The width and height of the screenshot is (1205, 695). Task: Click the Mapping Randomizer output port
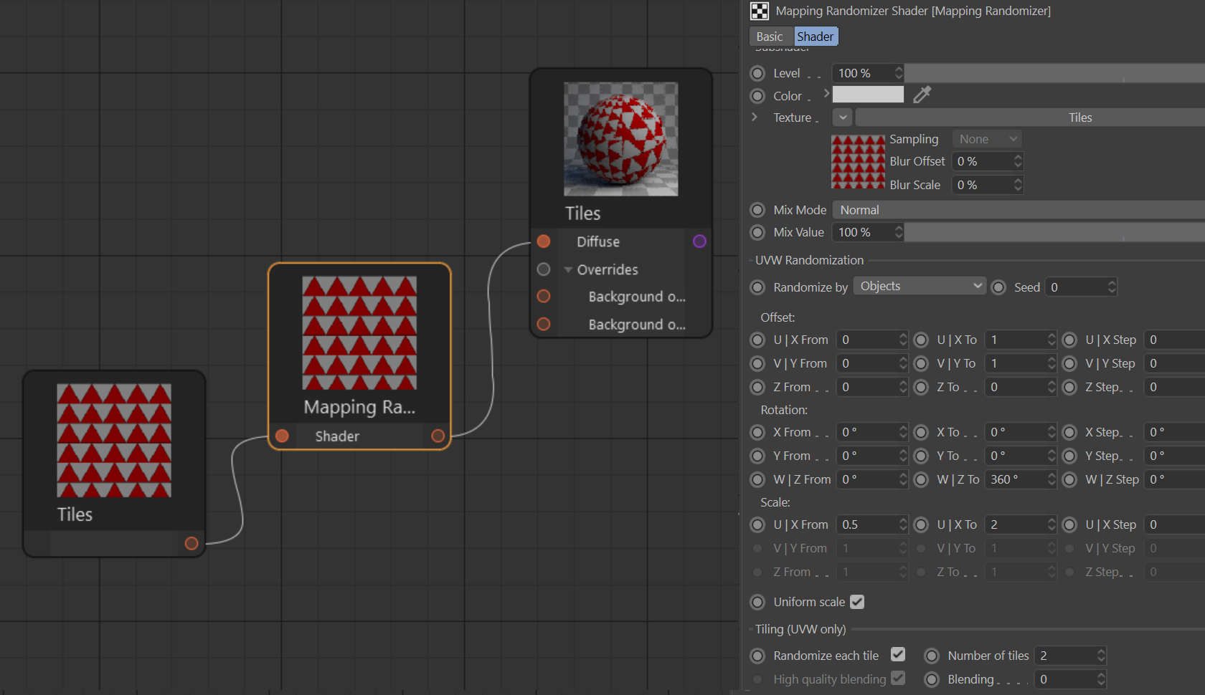coord(438,436)
